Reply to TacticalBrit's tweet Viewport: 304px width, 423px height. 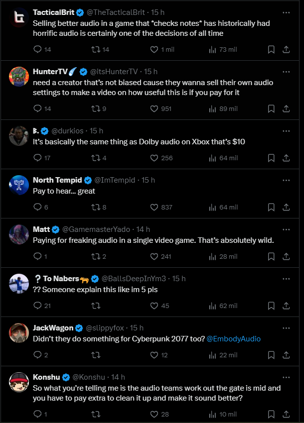[38, 49]
